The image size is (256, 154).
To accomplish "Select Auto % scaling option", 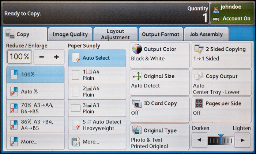I will tap(35, 91).
